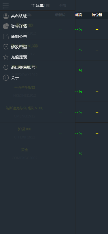Image resolution: width=108 pixels, height=234 pixels.
Task: Choose 修改密码 in the side menu
Action: 38,47
